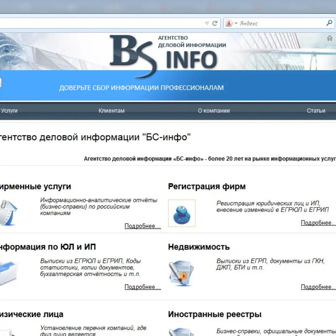336x336 pixels.
Task: Follow Подробнее link under Информация по ЮЛ и ИП
Action: 143,287
